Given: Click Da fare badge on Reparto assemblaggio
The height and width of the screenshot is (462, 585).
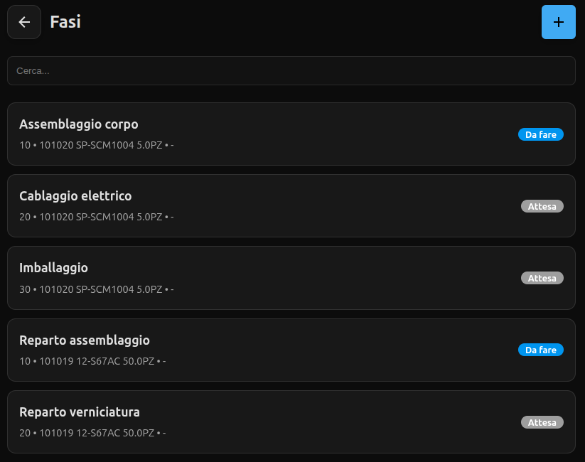Looking at the screenshot, I should [540, 350].
